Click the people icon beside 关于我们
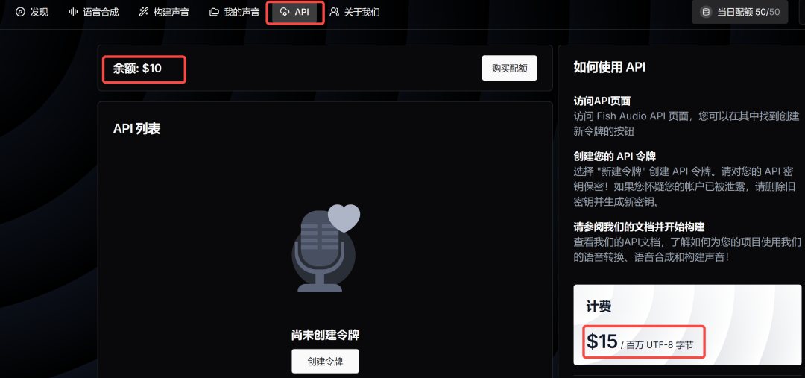The image size is (805, 378). [x=334, y=12]
